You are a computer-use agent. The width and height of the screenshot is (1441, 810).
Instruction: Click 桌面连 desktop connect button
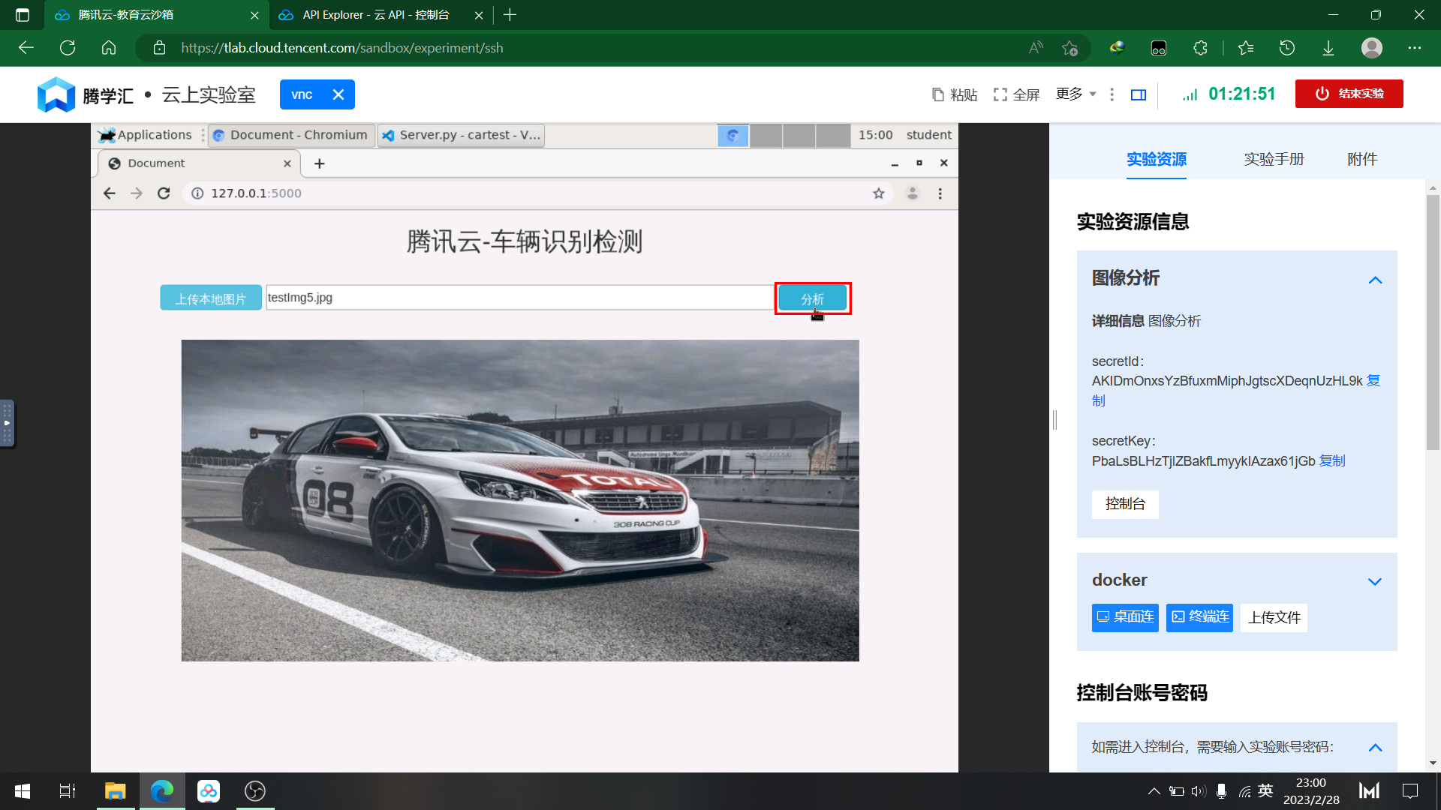(x=1125, y=617)
